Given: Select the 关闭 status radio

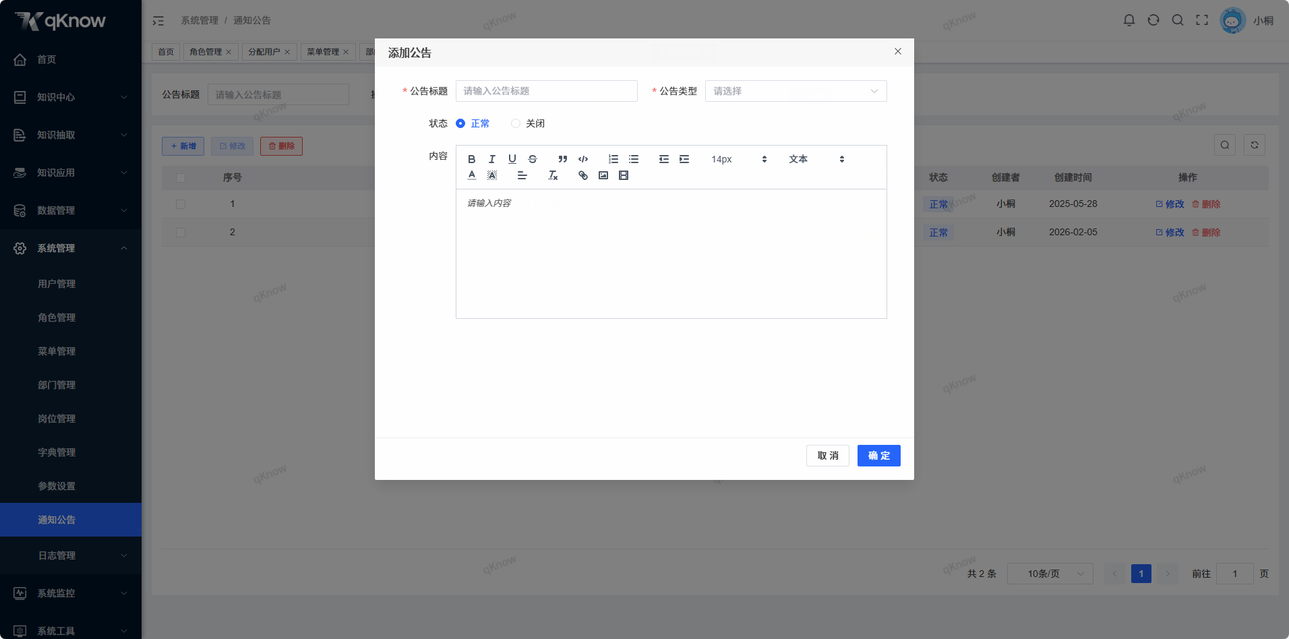Looking at the screenshot, I should 516,123.
